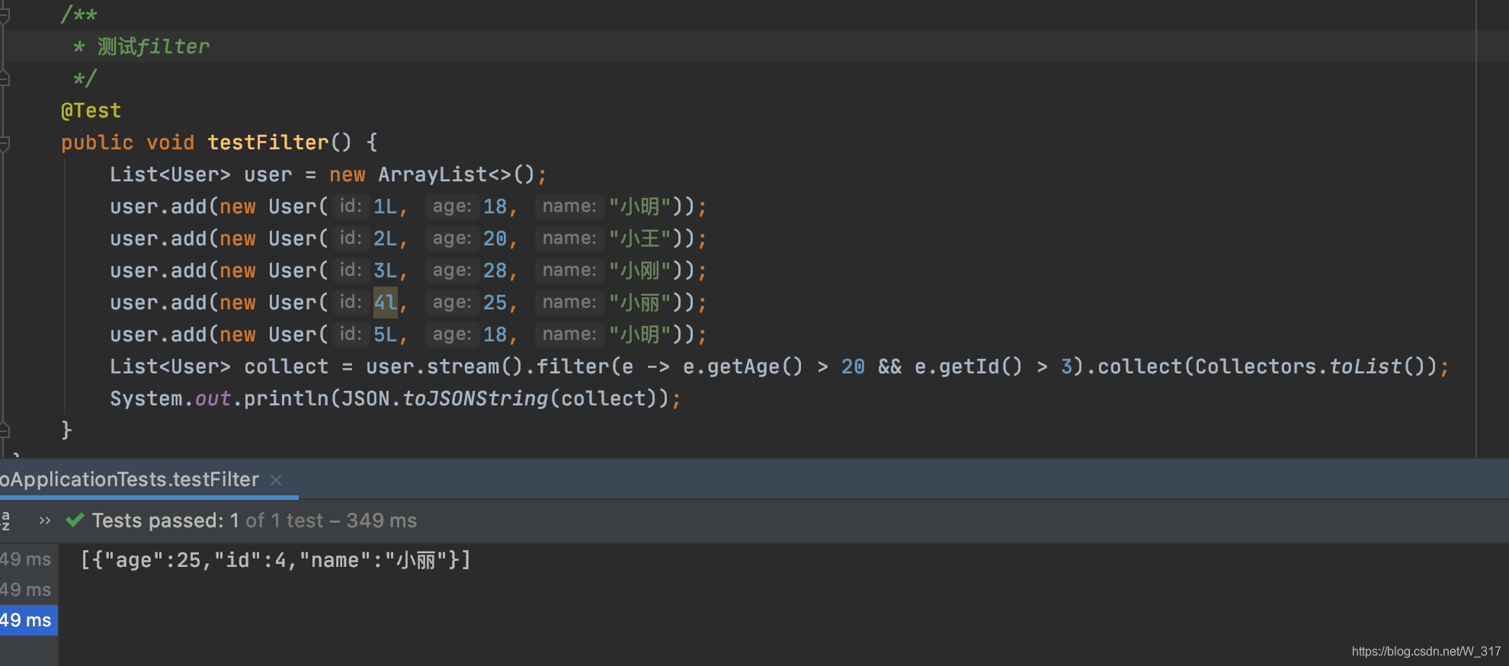Click the @Test annotation
Image resolution: width=1509 pixels, height=666 pixels.
(91, 110)
